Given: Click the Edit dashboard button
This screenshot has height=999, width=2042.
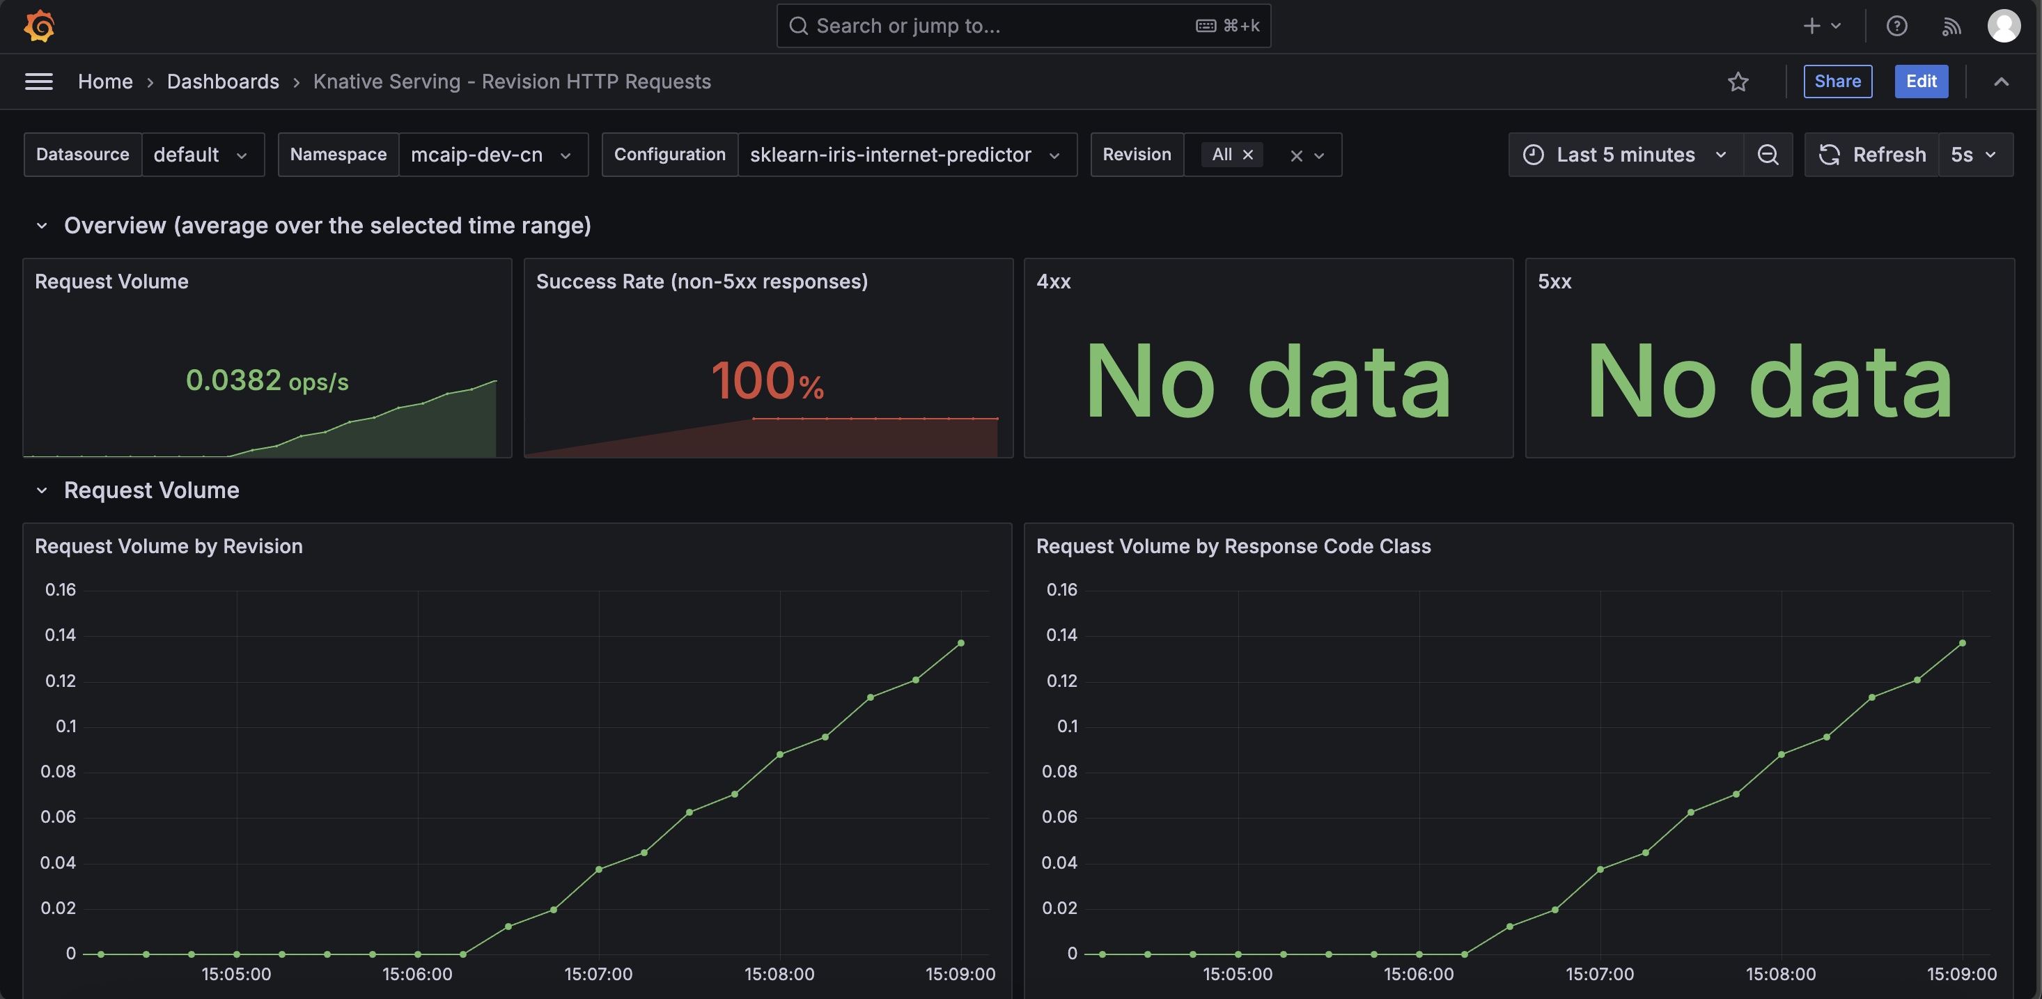Looking at the screenshot, I should pos(1921,82).
